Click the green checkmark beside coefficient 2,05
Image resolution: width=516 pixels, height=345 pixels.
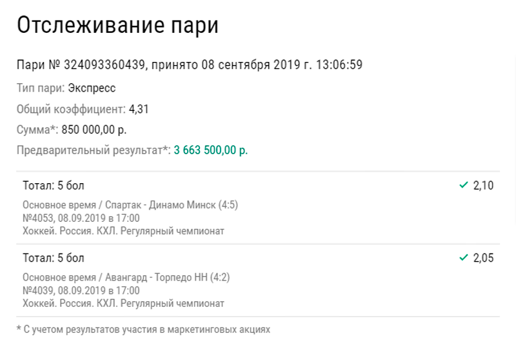pyautogui.click(x=463, y=258)
